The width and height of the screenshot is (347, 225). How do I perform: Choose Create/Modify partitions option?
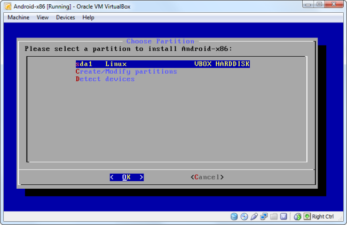click(127, 72)
